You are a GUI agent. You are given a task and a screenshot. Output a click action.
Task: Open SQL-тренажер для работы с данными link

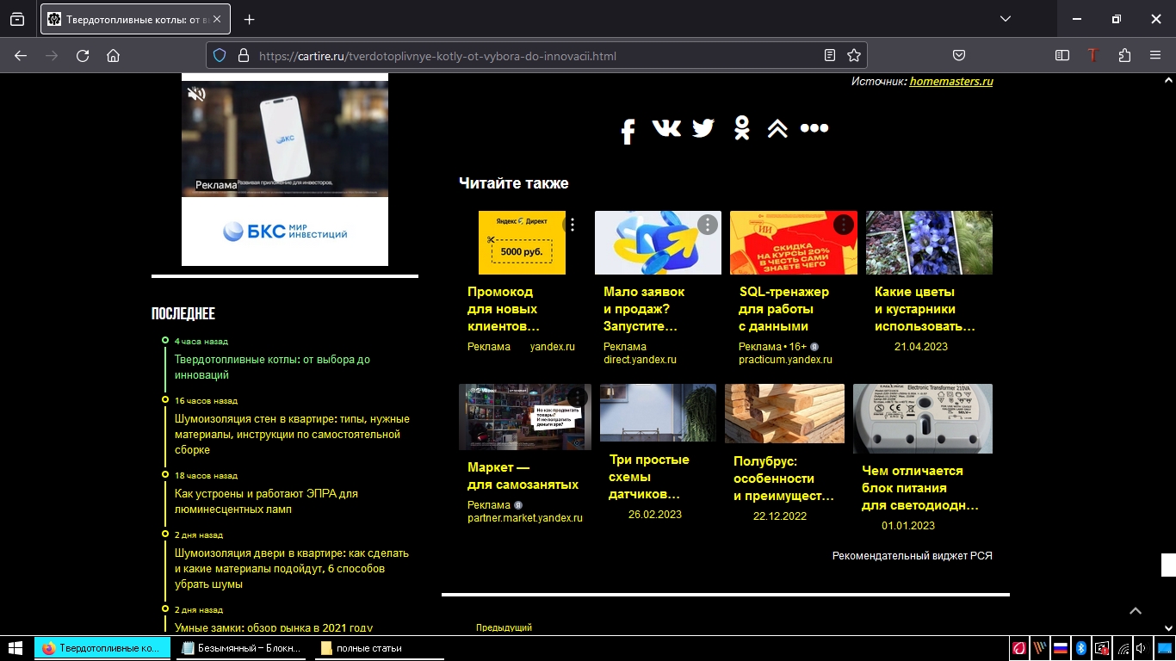783,309
